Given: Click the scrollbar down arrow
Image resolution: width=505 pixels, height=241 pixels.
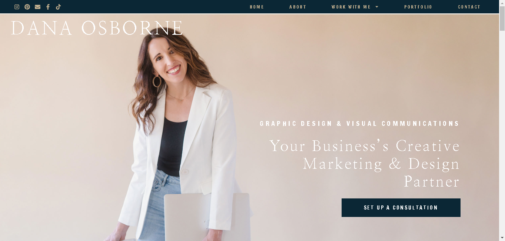Looking at the screenshot, I should [502, 238].
